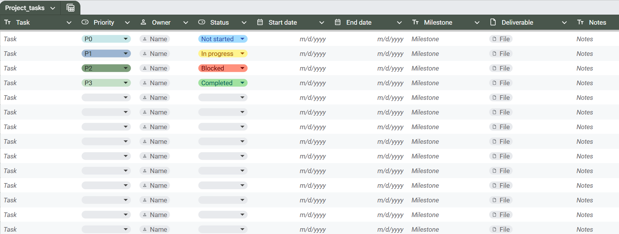The height and width of the screenshot is (234, 619).
Task: Select the Milestone cell in the Completed row
Action: (x=447, y=83)
